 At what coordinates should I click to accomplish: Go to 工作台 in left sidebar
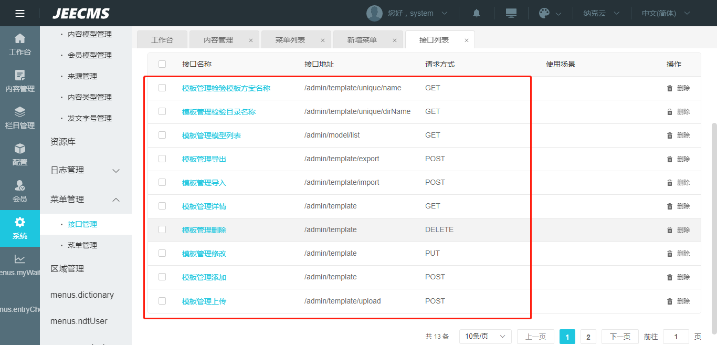pos(20,45)
